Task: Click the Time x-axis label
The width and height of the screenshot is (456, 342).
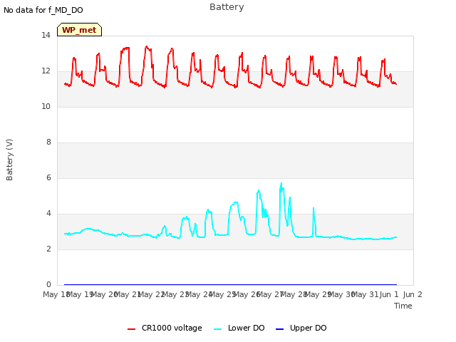Action: coord(403,306)
